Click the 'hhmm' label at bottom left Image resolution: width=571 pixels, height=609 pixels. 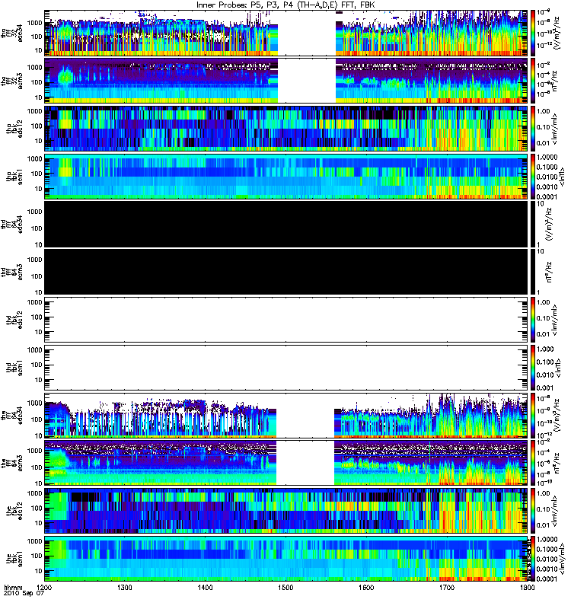(x=13, y=588)
